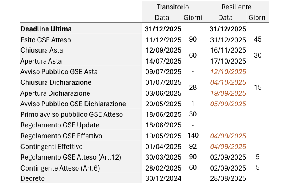Select the orange date 12/10/2025
The image size is (303, 189).
[228, 72]
